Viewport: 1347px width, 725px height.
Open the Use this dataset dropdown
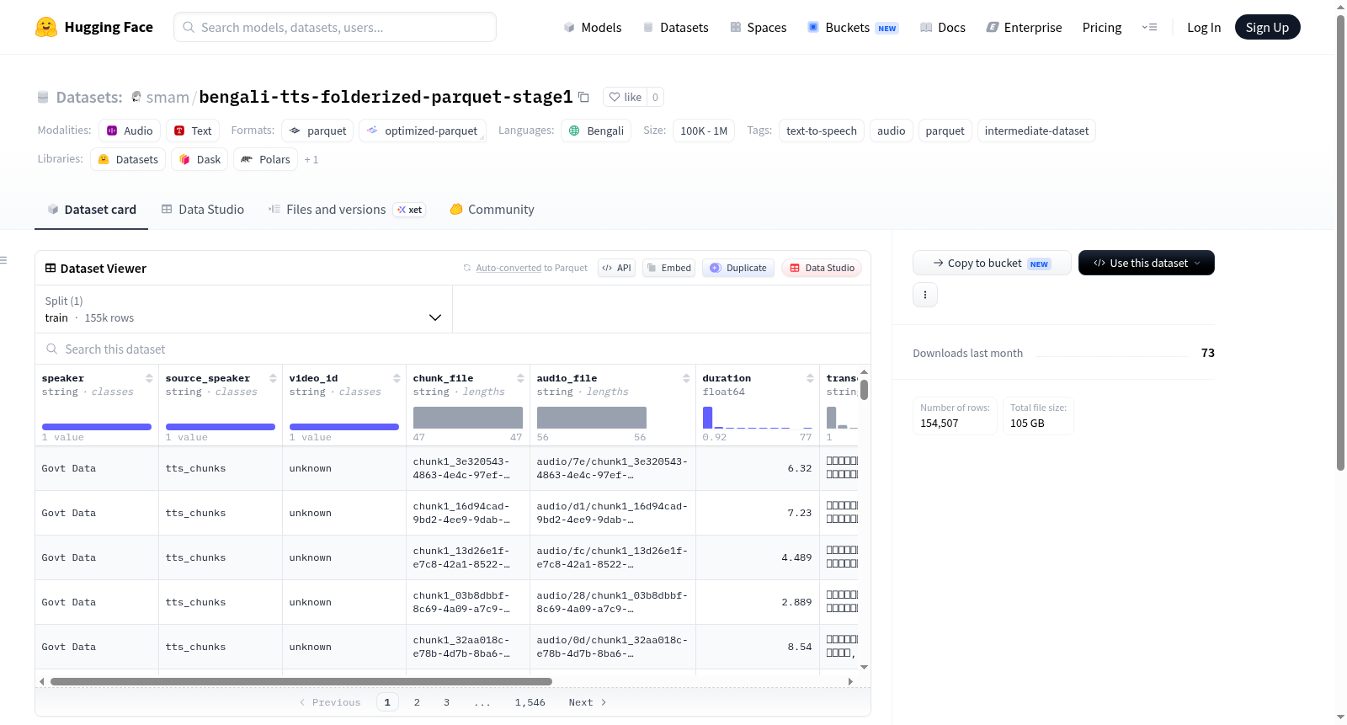[1146, 263]
